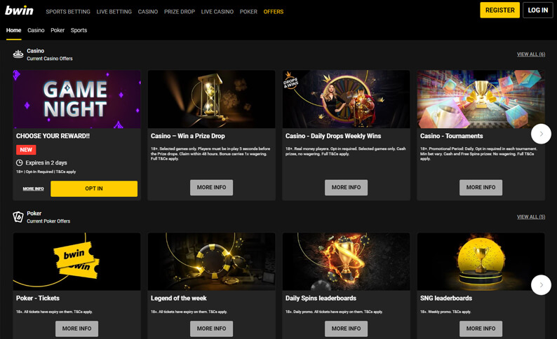Switch to the Sports sub-tab
This screenshot has height=339, width=557.
79,31
